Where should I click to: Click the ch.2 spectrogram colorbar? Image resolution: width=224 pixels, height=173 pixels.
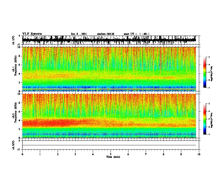[x=205, y=119]
